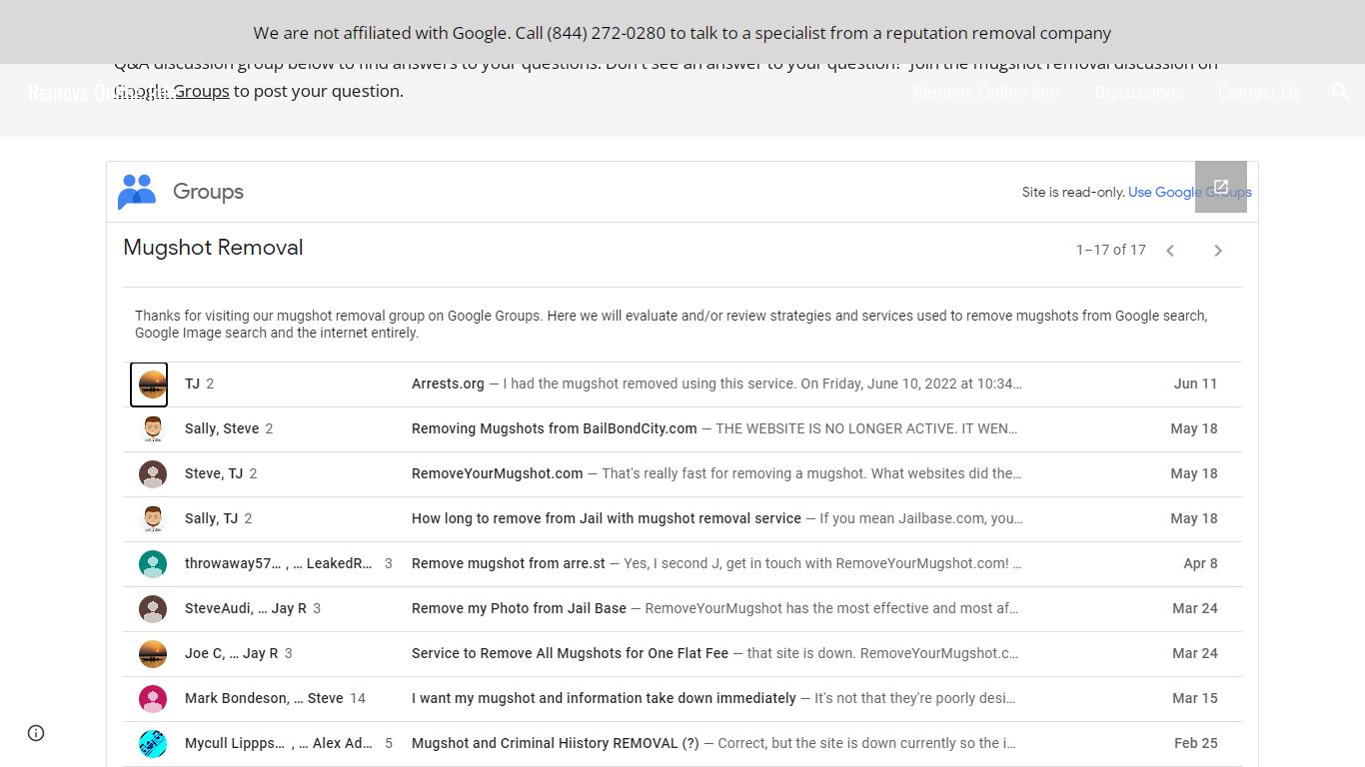This screenshot has height=767, width=1365.
Task: Click author names Joe C, … Jay R
Action: [232, 653]
